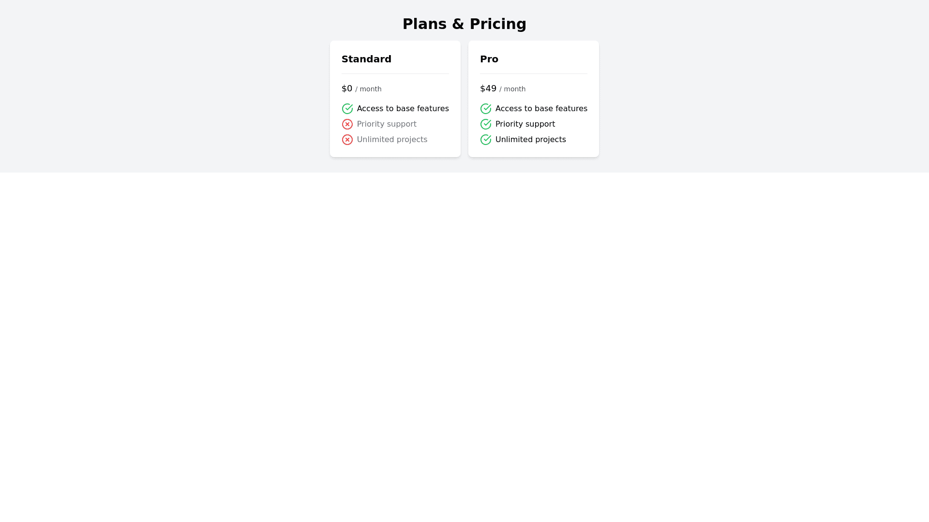929x522 pixels.
Task: Click the green check beside Pro's Unlimited projects
Action: pos(486,140)
